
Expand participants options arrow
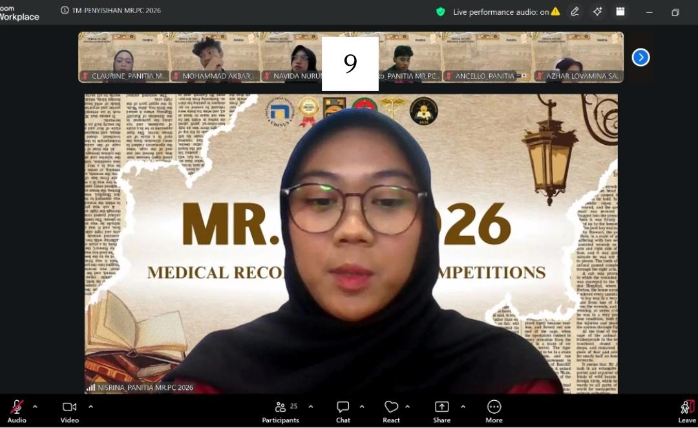pos(311,407)
